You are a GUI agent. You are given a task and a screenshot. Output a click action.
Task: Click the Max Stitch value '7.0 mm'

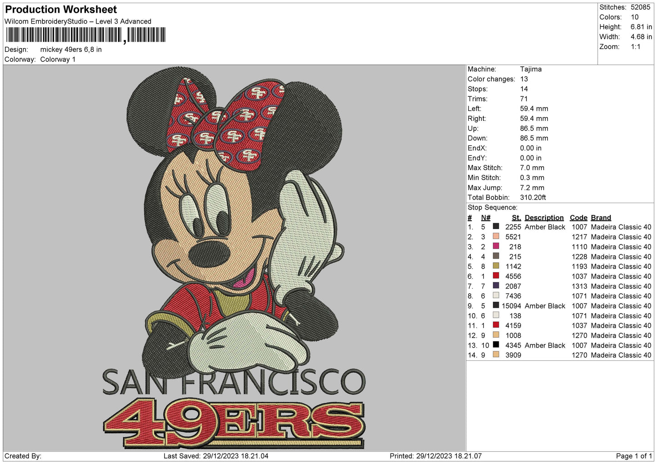(532, 168)
